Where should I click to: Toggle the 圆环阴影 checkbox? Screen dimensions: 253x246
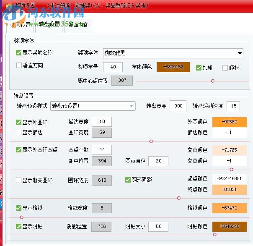[x=128, y=180]
